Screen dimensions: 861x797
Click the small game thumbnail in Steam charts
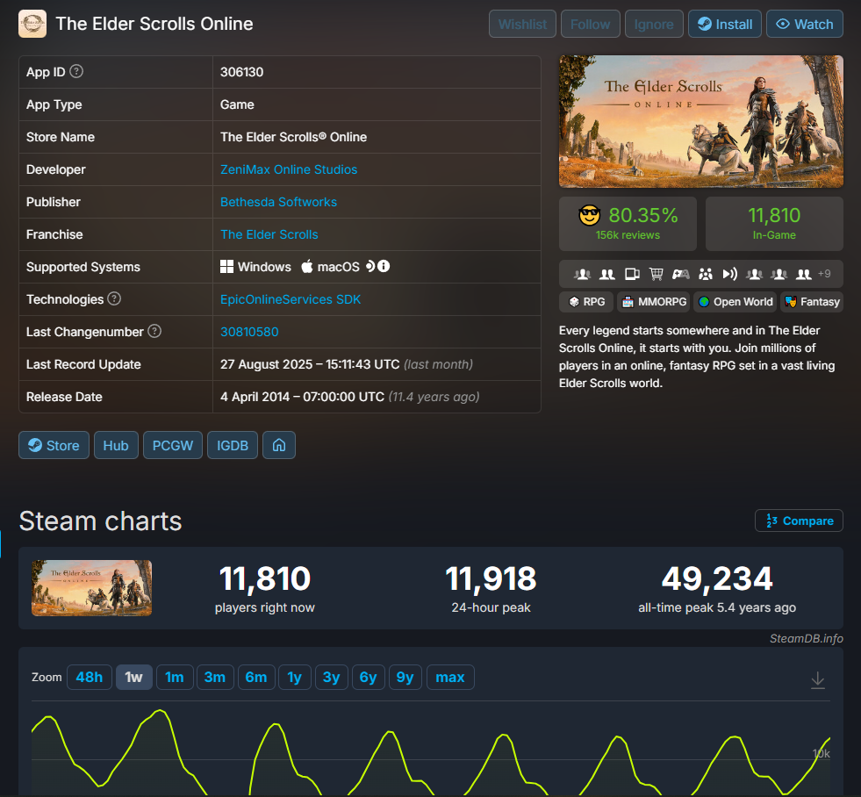[91, 588]
